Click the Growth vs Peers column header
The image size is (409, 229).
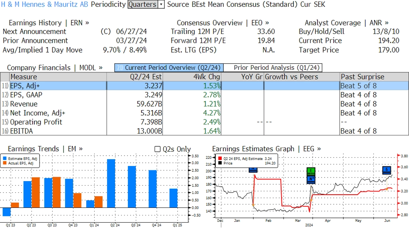pyautogui.click(x=302, y=77)
